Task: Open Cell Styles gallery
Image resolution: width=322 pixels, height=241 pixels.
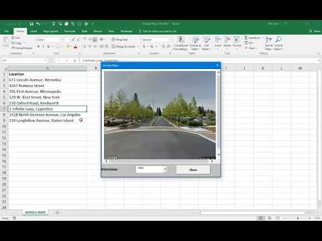Action: pos(206,44)
